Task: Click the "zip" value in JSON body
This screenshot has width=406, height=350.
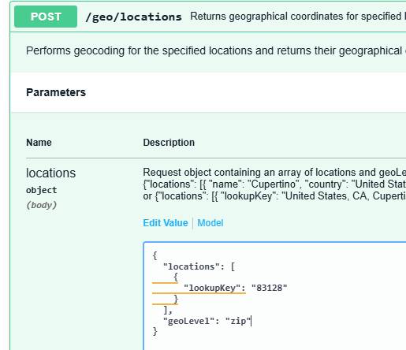Action: [238, 321]
